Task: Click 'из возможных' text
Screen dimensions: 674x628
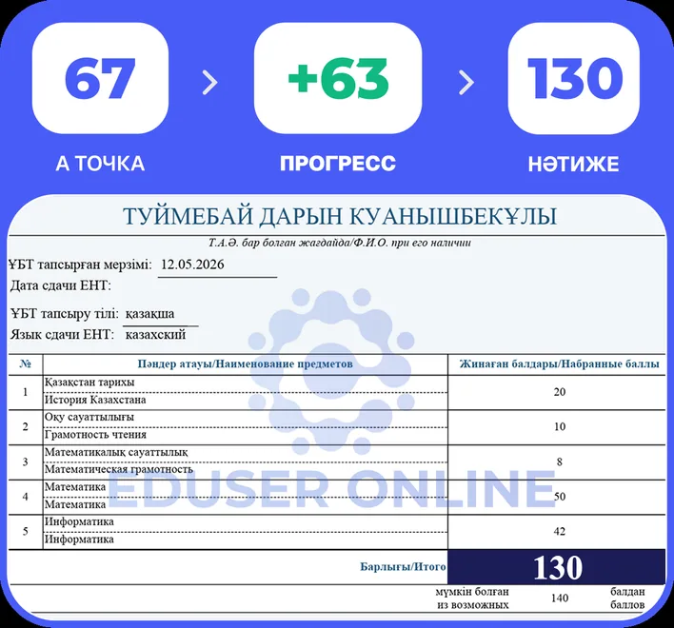Action: (473, 605)
